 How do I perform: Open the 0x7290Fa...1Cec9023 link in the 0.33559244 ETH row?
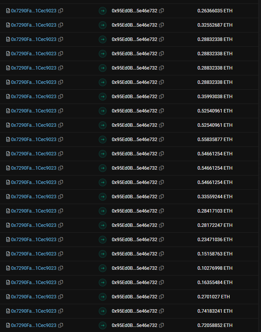34,196
